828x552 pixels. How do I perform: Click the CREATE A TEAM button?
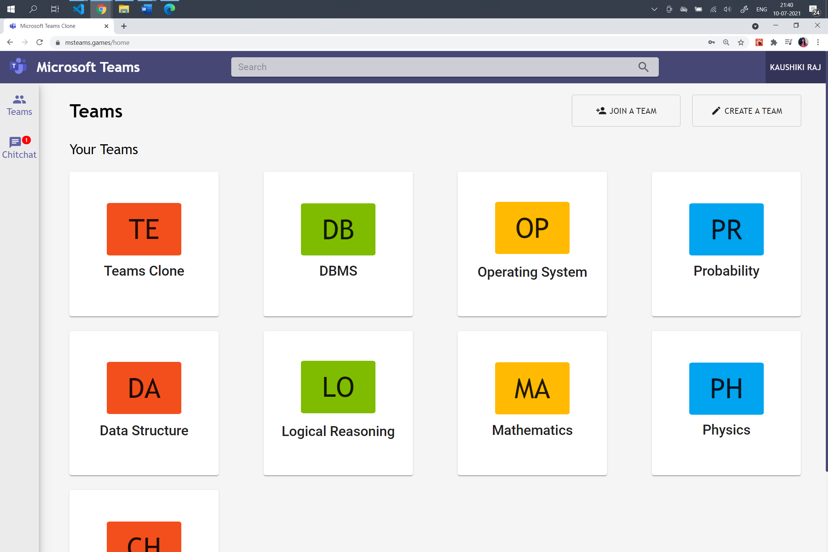pyautogui.click(x=746, y=110)
